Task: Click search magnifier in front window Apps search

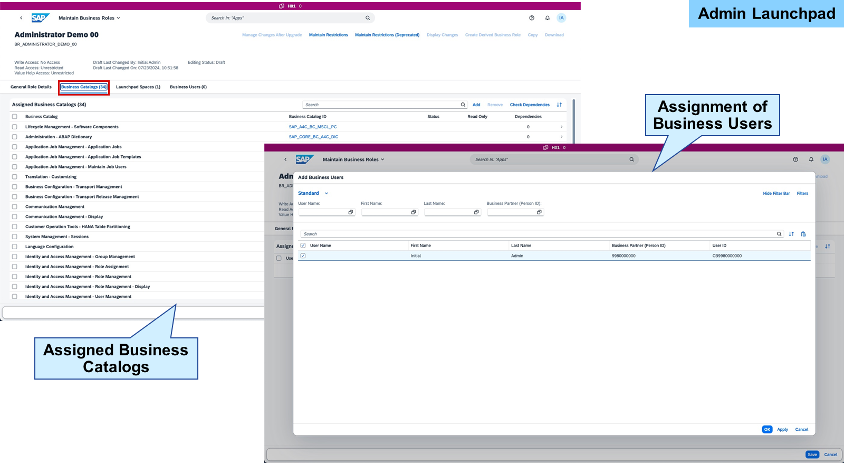Action: (x=631, y=159)
